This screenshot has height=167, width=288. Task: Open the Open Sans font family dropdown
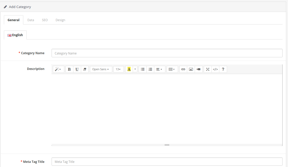101,69
